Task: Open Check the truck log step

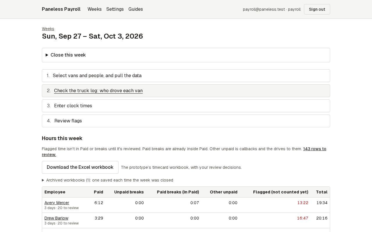Action: tap(186, 91)
